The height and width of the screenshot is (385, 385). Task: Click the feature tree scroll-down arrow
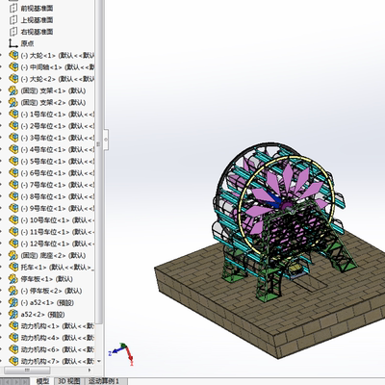point(99,361)
